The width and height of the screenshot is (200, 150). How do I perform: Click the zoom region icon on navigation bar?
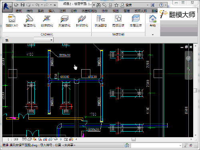pos(188,69)
